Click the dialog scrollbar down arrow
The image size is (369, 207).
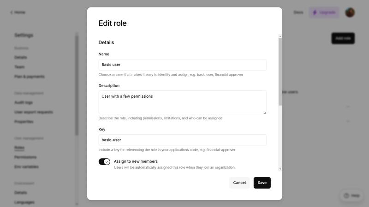click(x=280, y=169)
